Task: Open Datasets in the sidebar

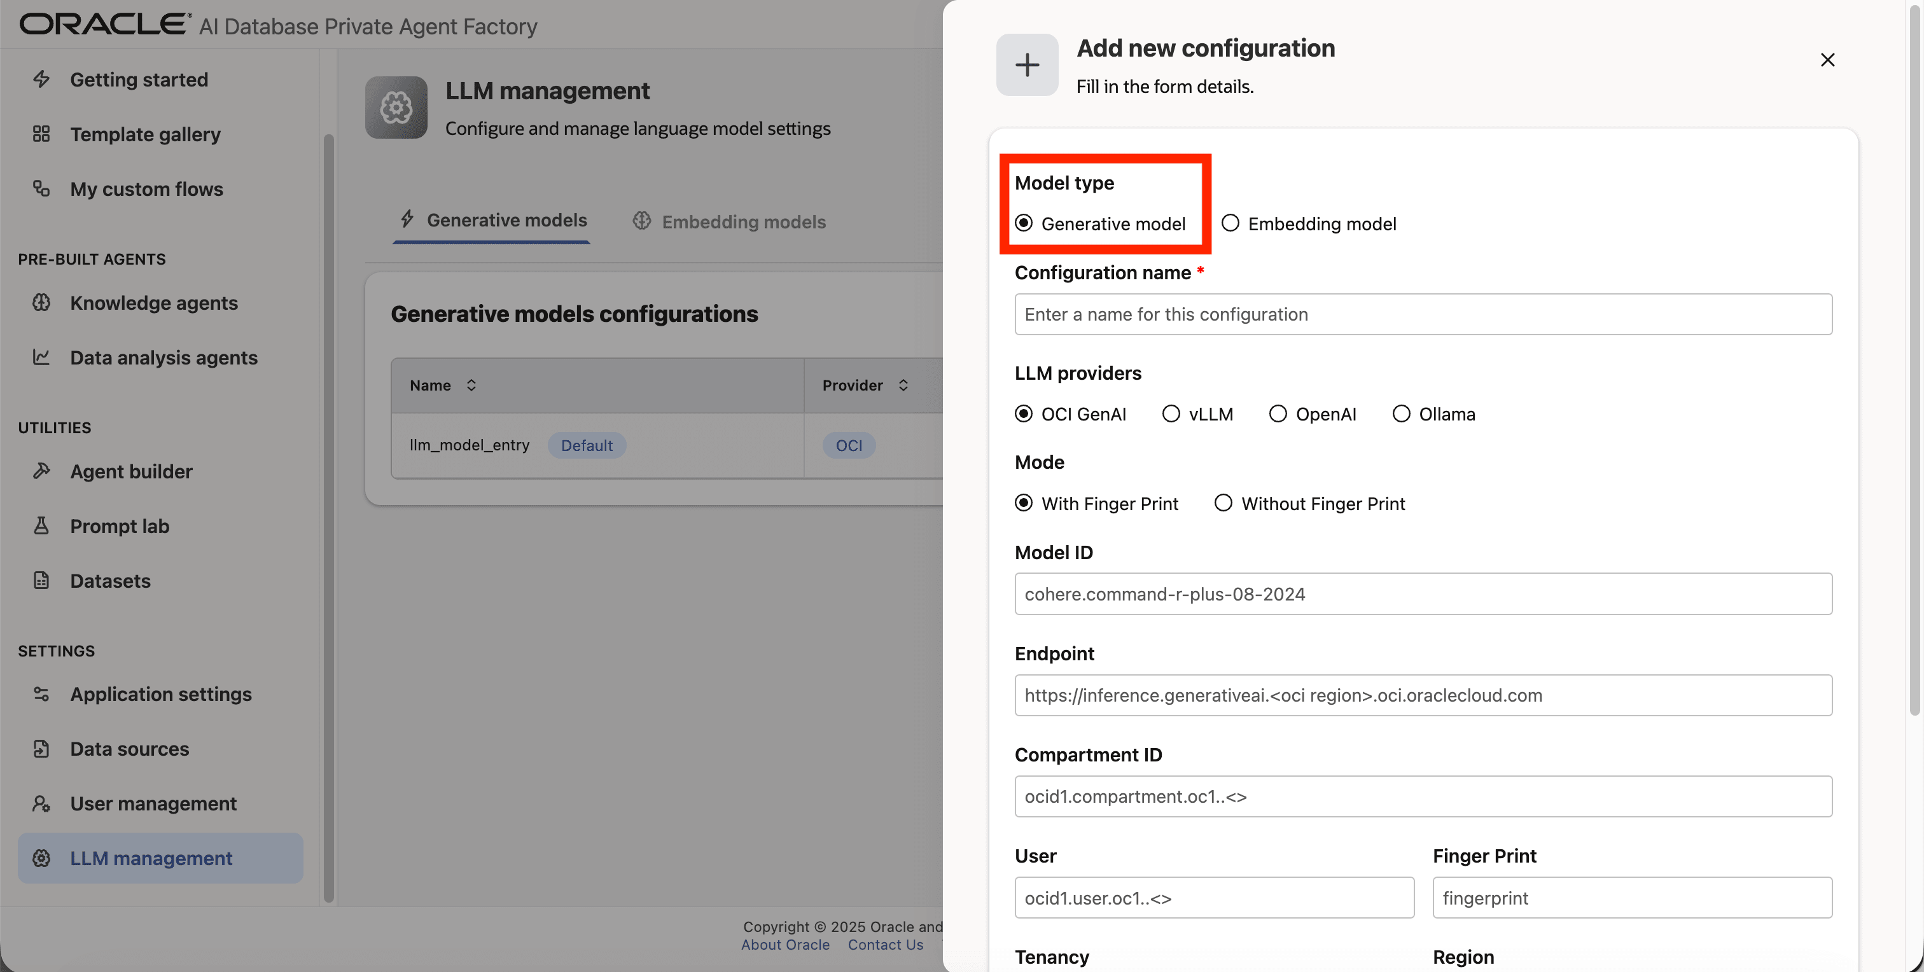Action: pyautogui.click(x=111, y=581)
